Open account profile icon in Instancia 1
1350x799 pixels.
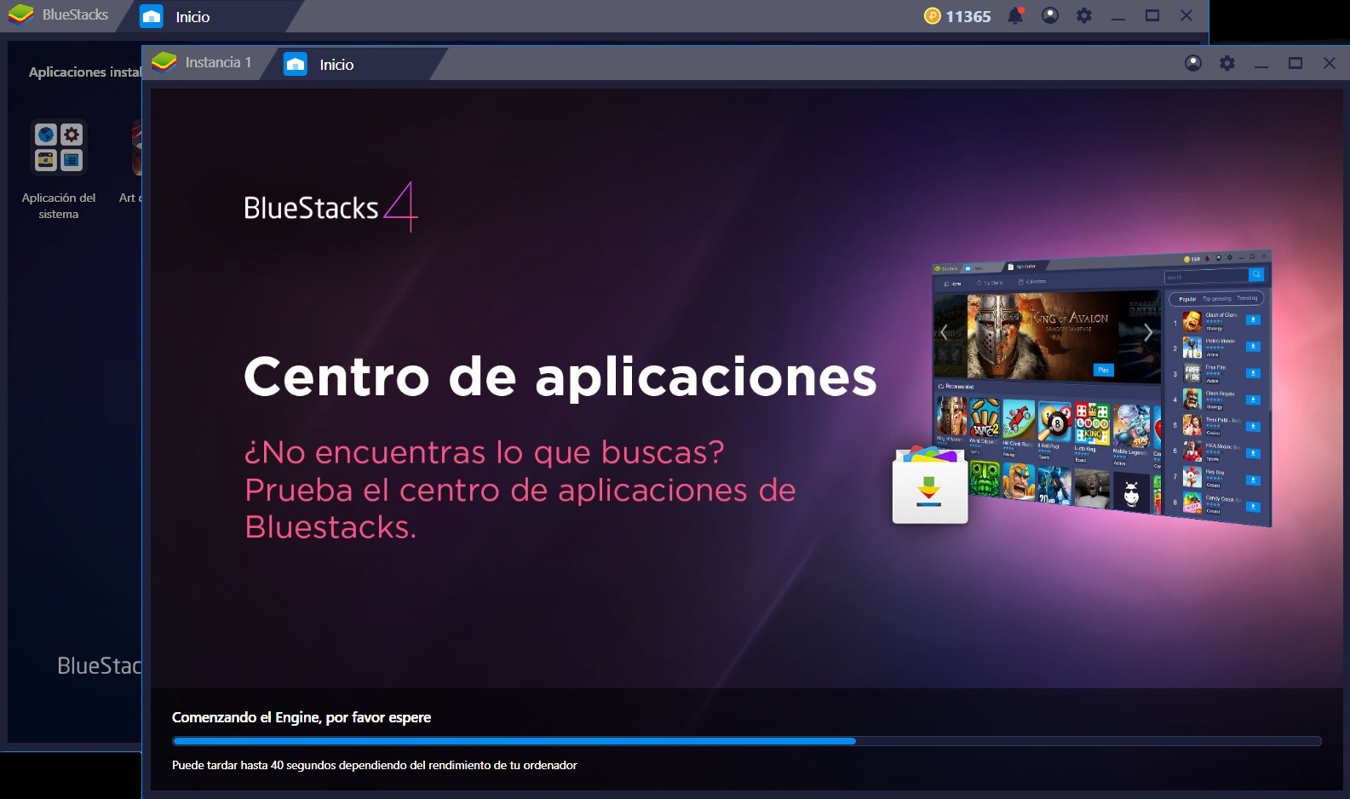(x=1193, y=63)
